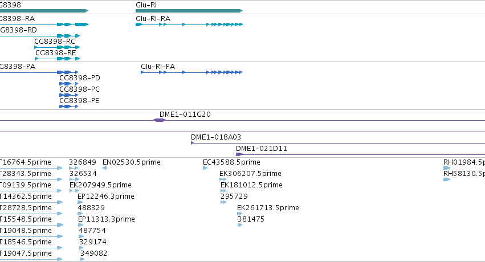Click the RH01984.5prime arrow marker
The height and width of the screenshot is (262, 485).
point(446,168)
